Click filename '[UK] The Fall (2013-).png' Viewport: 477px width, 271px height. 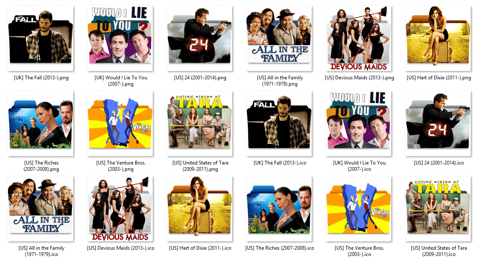point(41,78)
